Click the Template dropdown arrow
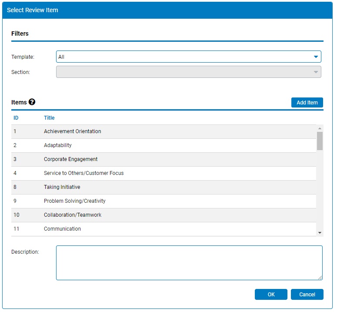This screenshot has height=312, width=337. click(x=316, y=57)
